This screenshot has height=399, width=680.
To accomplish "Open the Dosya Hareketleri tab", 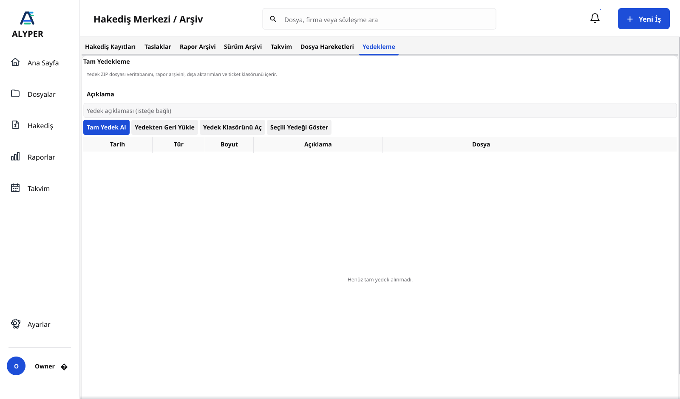I will (x=327, y=47).
